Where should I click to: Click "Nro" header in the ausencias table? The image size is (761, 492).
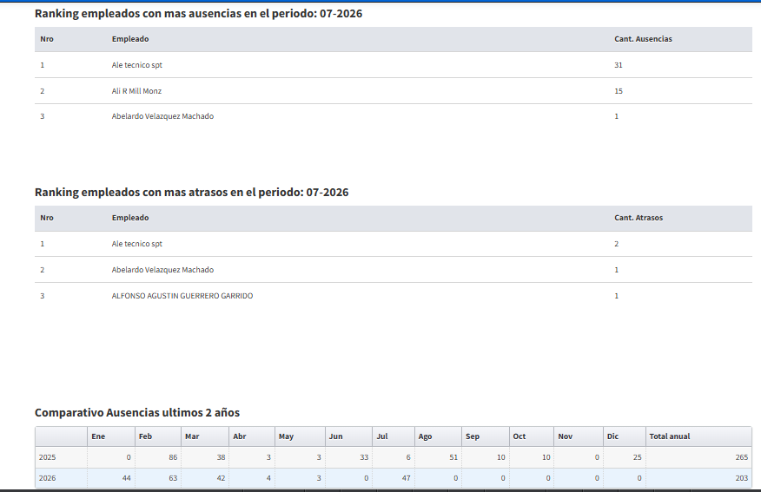point(47,39)
